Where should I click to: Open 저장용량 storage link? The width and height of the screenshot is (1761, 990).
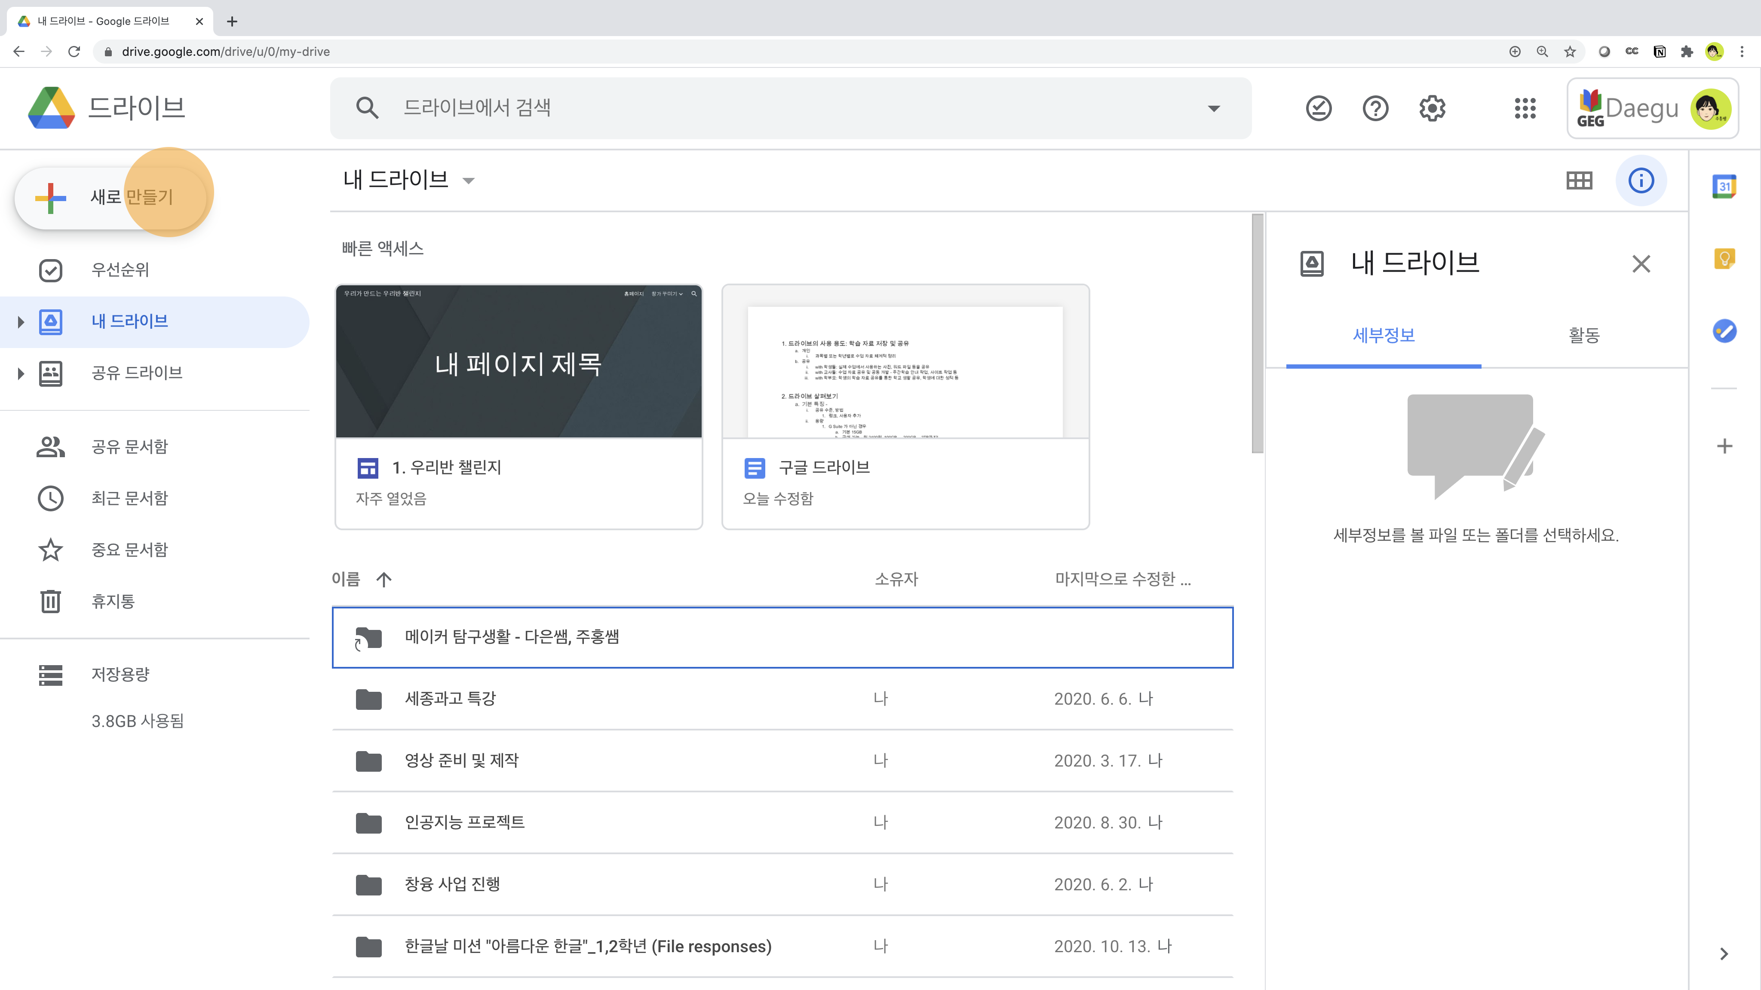pos(120,674)
